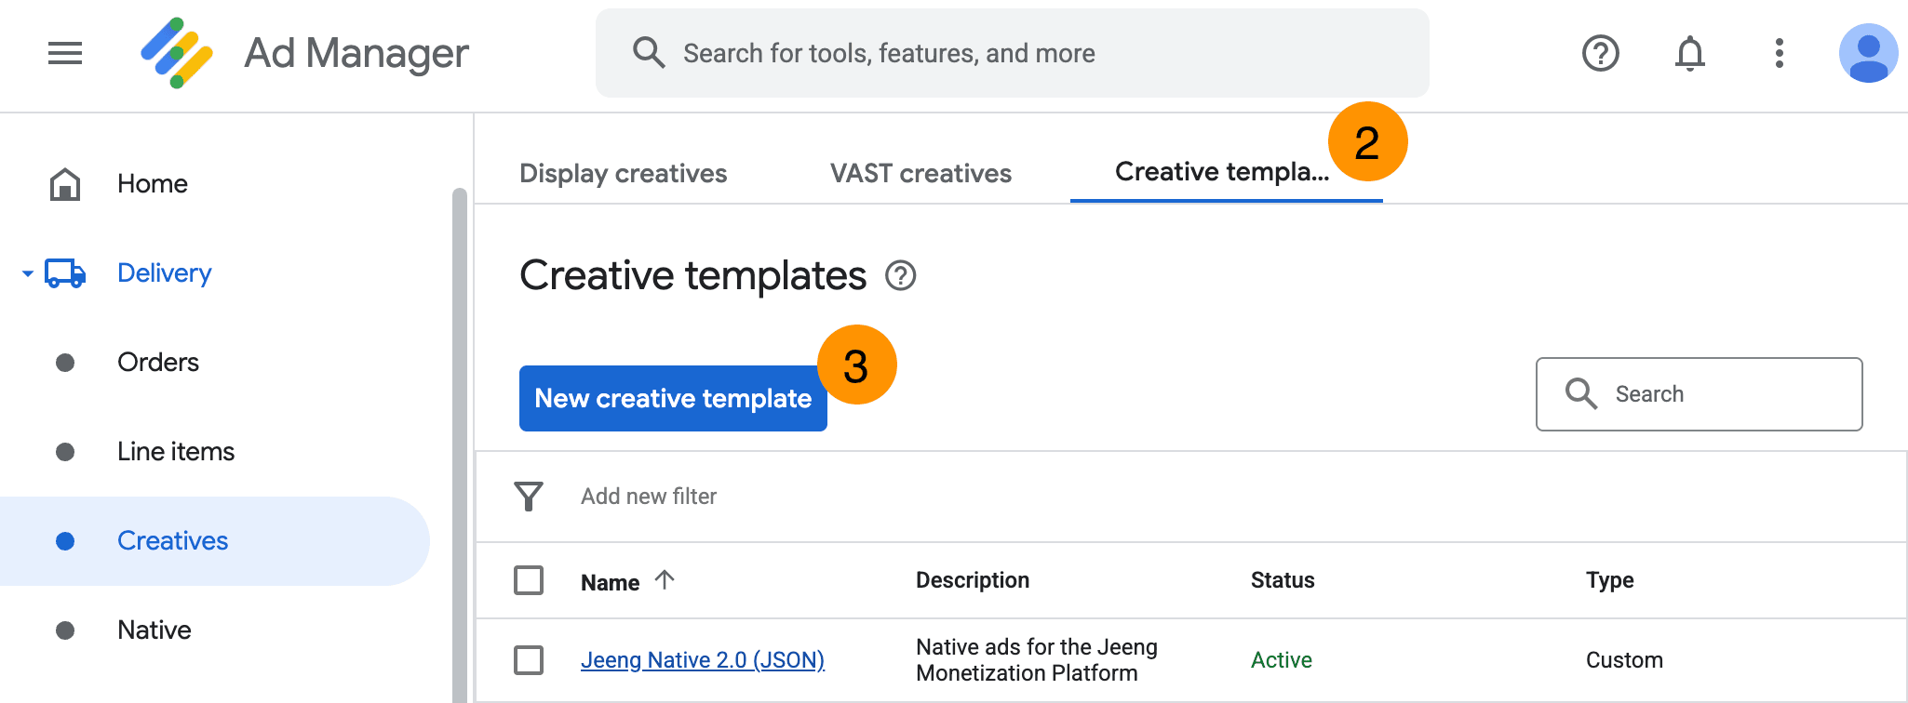Switch to Display creatives tab

point(623,173)
